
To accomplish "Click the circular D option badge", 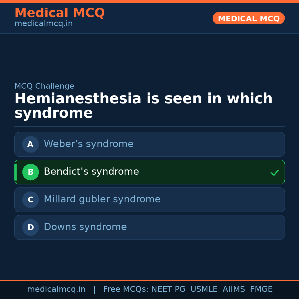I will [x=30, y=227].
